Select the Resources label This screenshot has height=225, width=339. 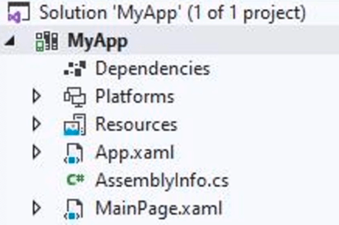pyautogui.click(x=136, y=124)
